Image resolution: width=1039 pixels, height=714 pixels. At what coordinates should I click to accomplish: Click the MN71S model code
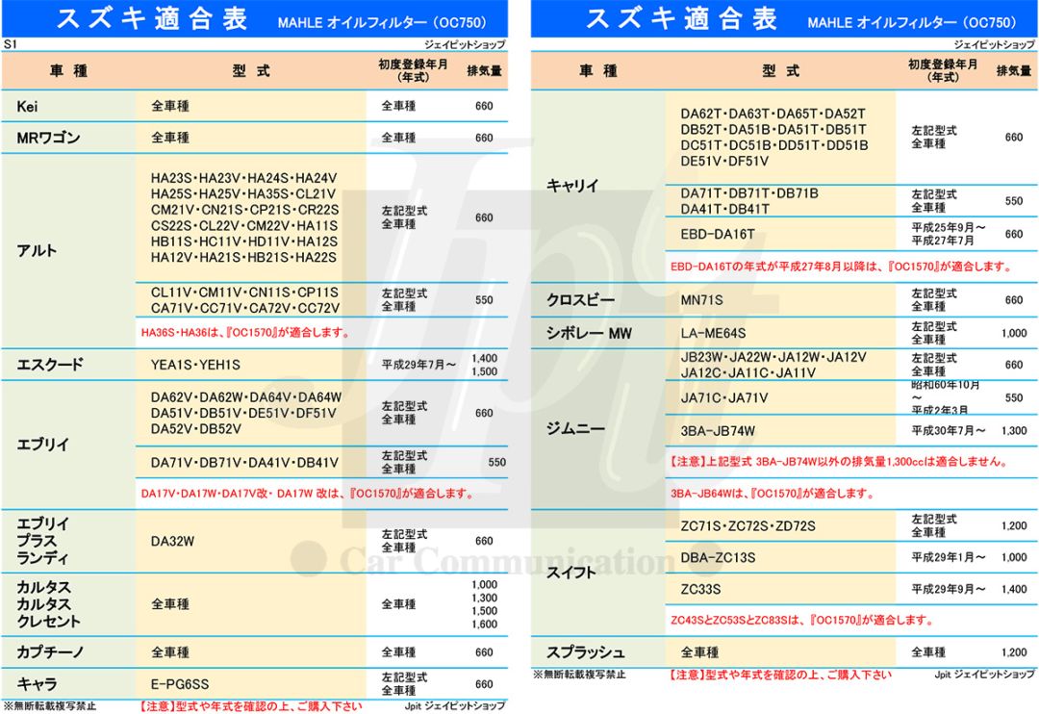[701, 300]
